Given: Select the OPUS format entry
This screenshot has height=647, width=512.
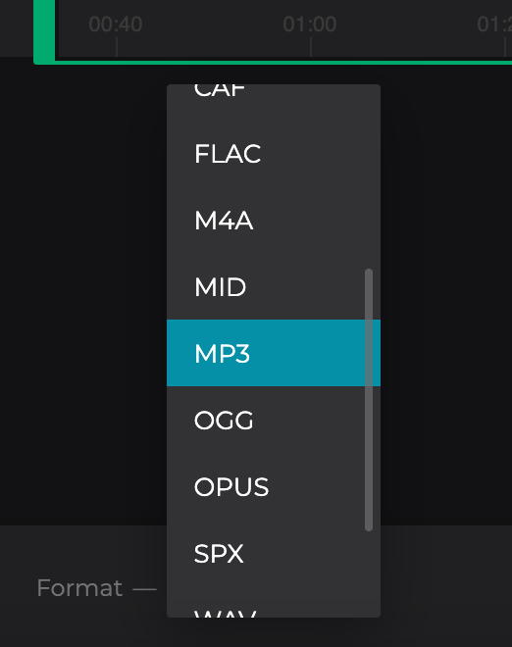Looking at the screenshot, I should [274, 486].
